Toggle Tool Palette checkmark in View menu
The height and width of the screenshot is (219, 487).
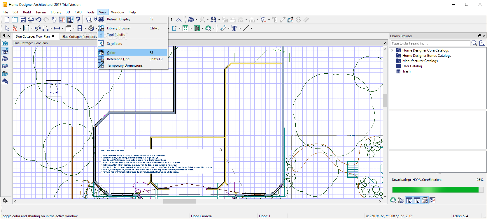133,35
